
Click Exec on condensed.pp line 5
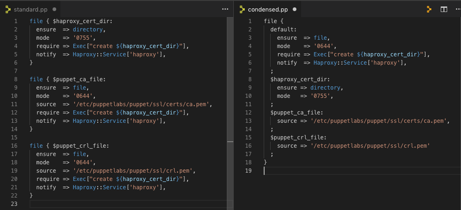coord(320,54)
